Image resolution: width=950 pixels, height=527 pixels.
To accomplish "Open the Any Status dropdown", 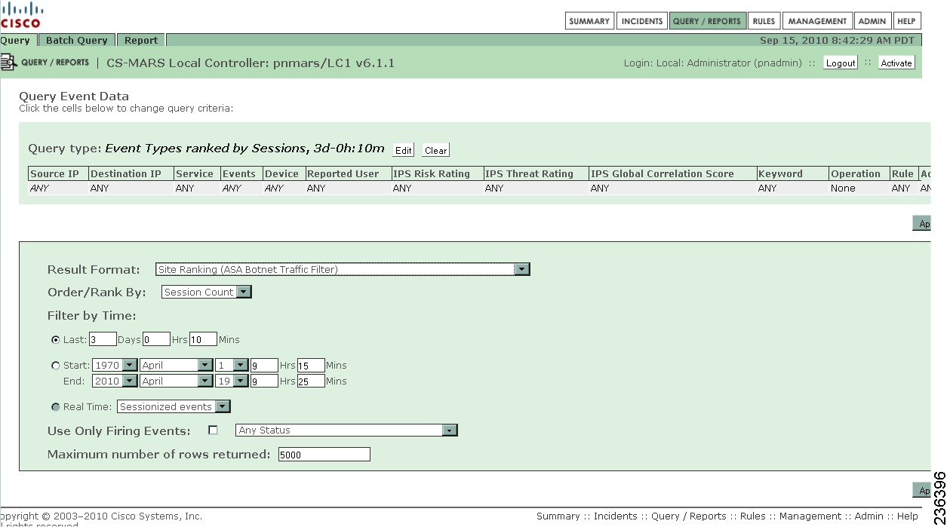I will (x=346, y=430).
